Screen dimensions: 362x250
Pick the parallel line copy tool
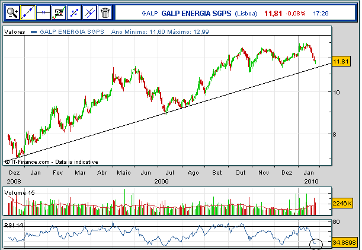(x=89, y=12)
